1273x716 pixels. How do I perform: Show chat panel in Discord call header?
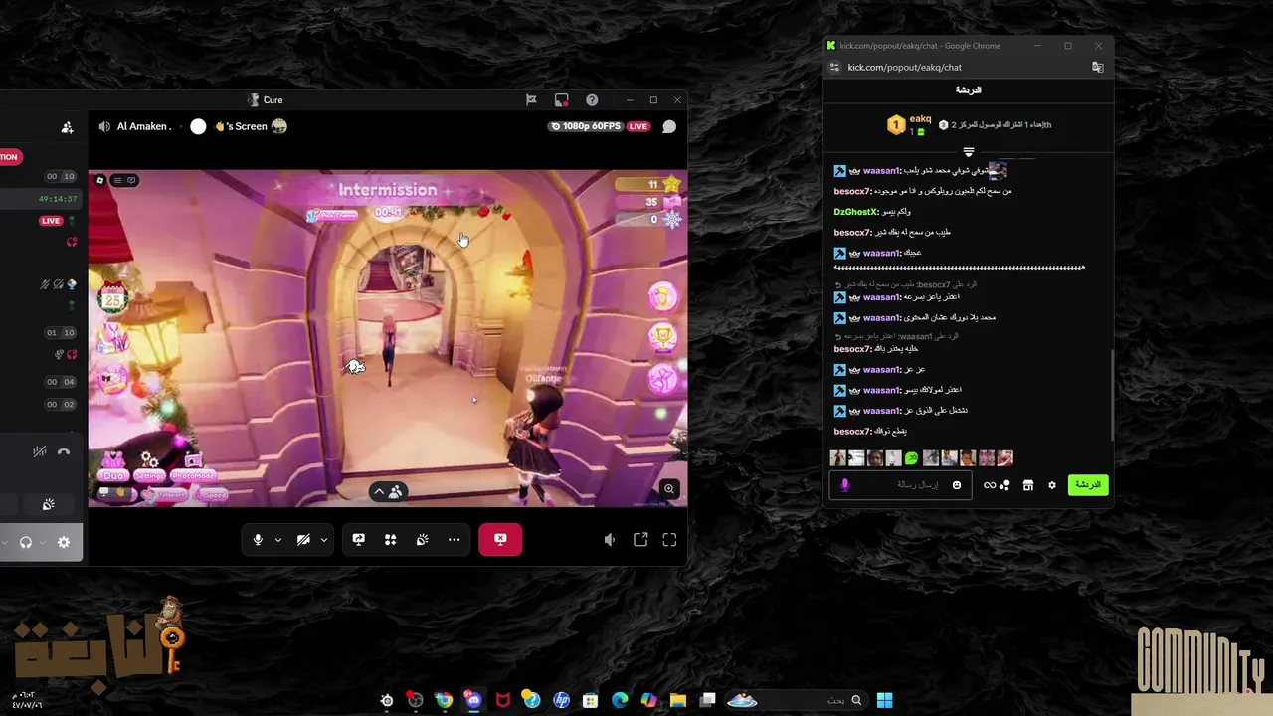pos(669,126)
